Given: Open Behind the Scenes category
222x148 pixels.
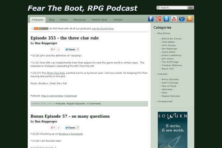Looking at the screenshot, I should pos(171,38).
